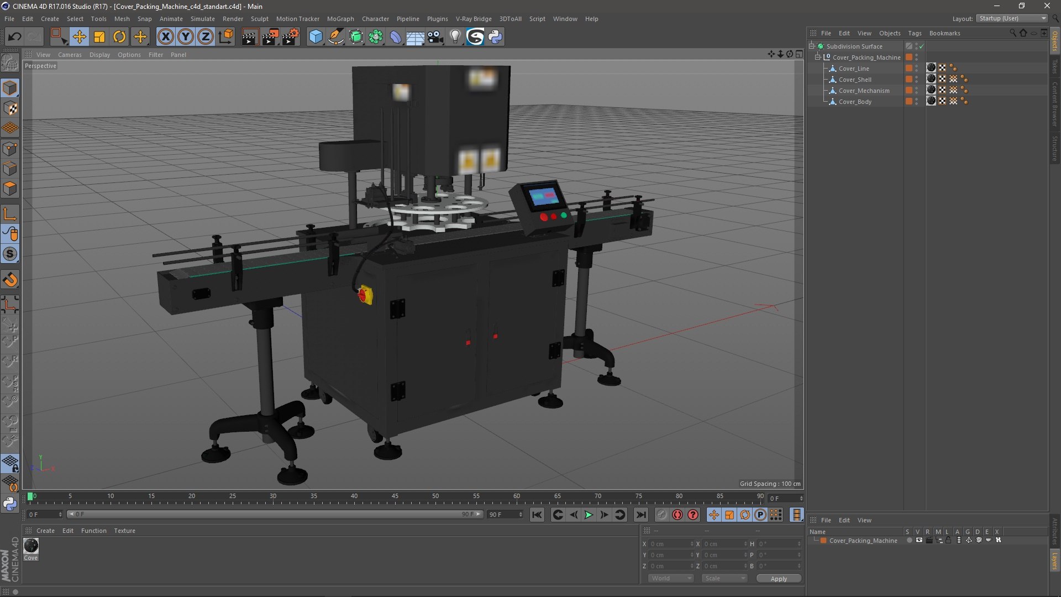
Task: Click the Apply button
Action: [778, 579]
